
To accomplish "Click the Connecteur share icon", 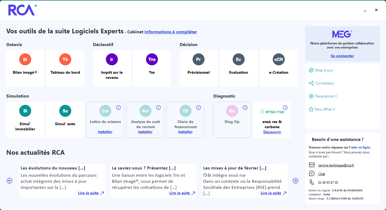I will click(x=311, y=83).
